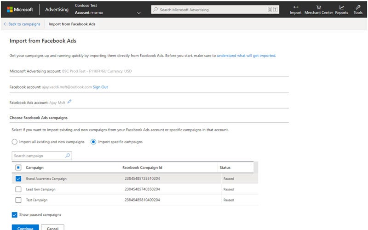368x230 pixels.
Task: Disable Show paused campaigns checkbox
Action: [15, 215]
